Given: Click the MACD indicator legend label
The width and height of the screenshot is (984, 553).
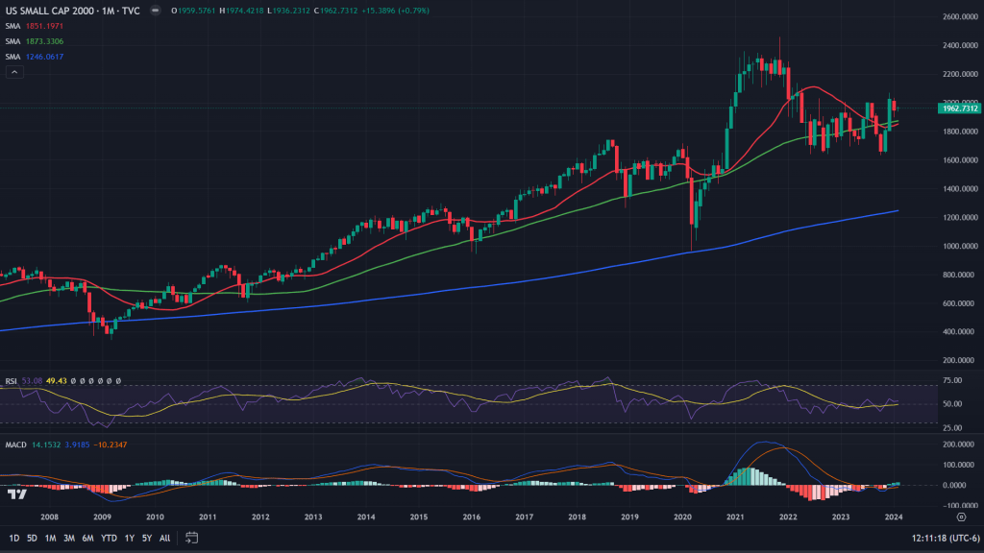Looking at the screenshot, I should click(x=16, y=445).
